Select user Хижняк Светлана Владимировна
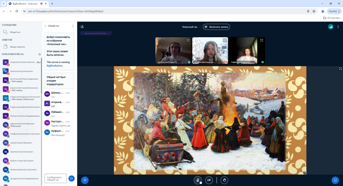 click(21, 116)
